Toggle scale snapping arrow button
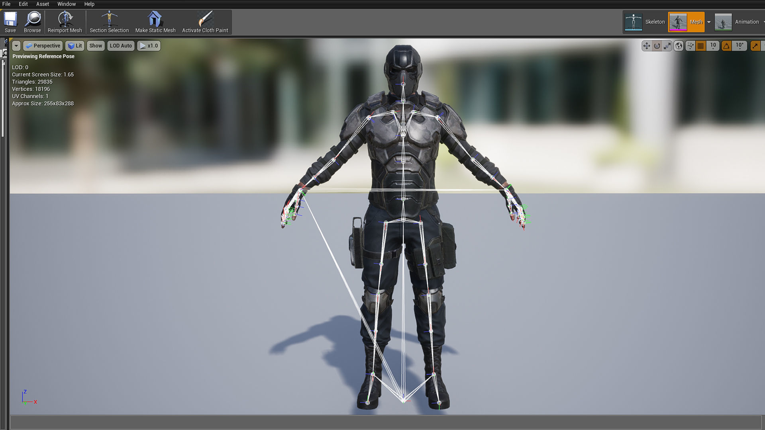This screenshot has width=765, height=430. pyautogui.click(x=755, y=46)
